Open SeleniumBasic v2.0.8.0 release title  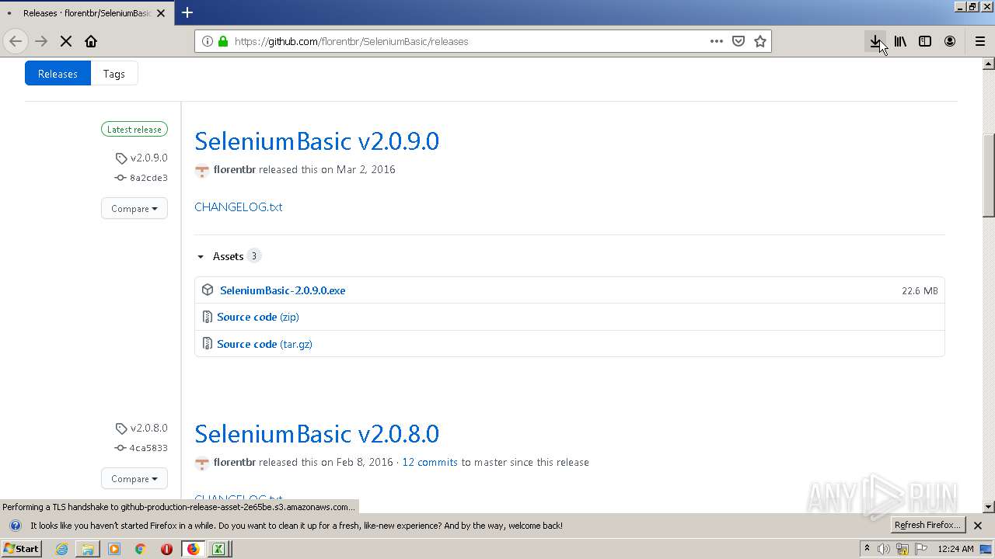point(316,433)
